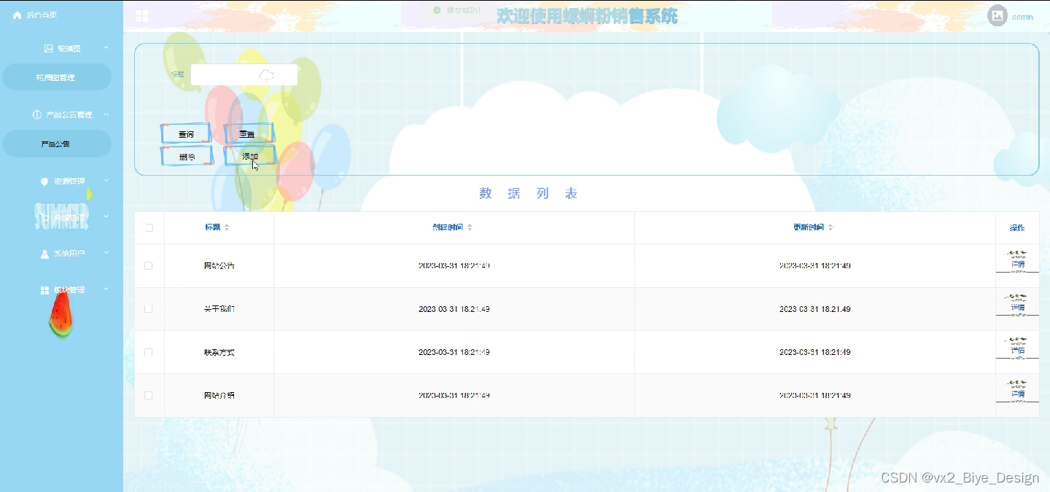The image size is (1050, 492).
Task: Open 详情 for the 网站介绍 row
Action: coord(1017,394)
